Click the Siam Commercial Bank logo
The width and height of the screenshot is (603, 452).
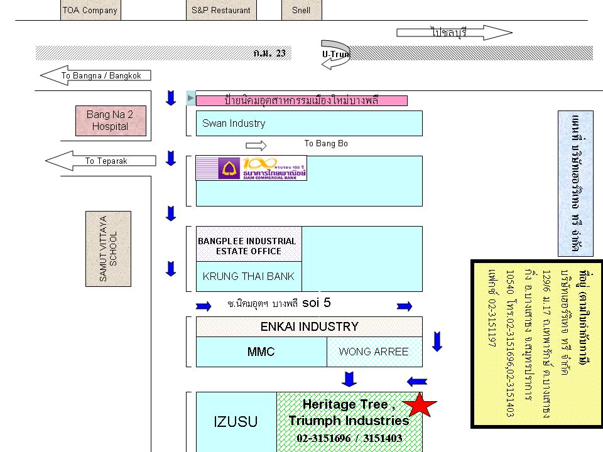251,168
